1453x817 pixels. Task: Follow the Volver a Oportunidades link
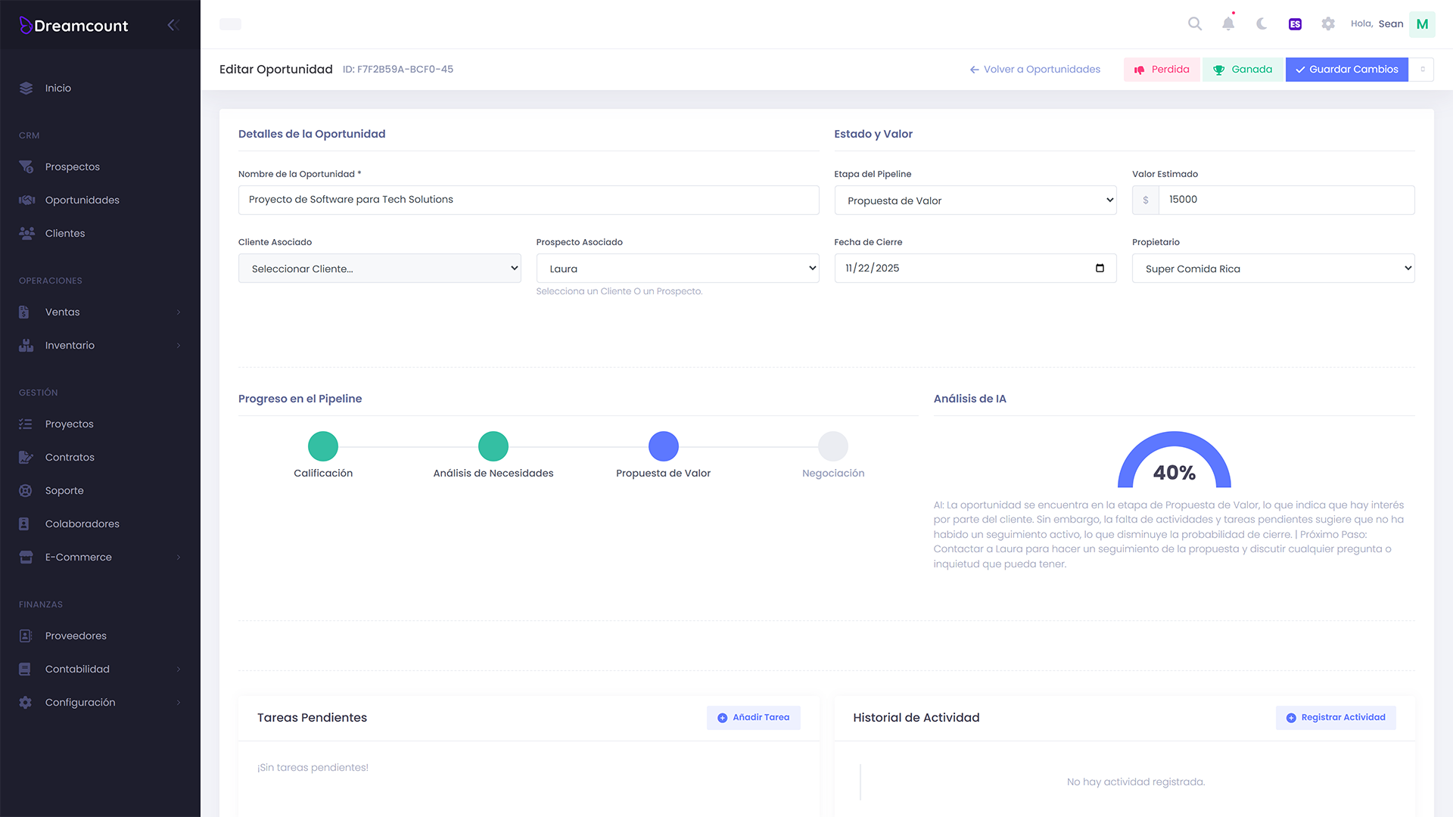coord(1035,69)
